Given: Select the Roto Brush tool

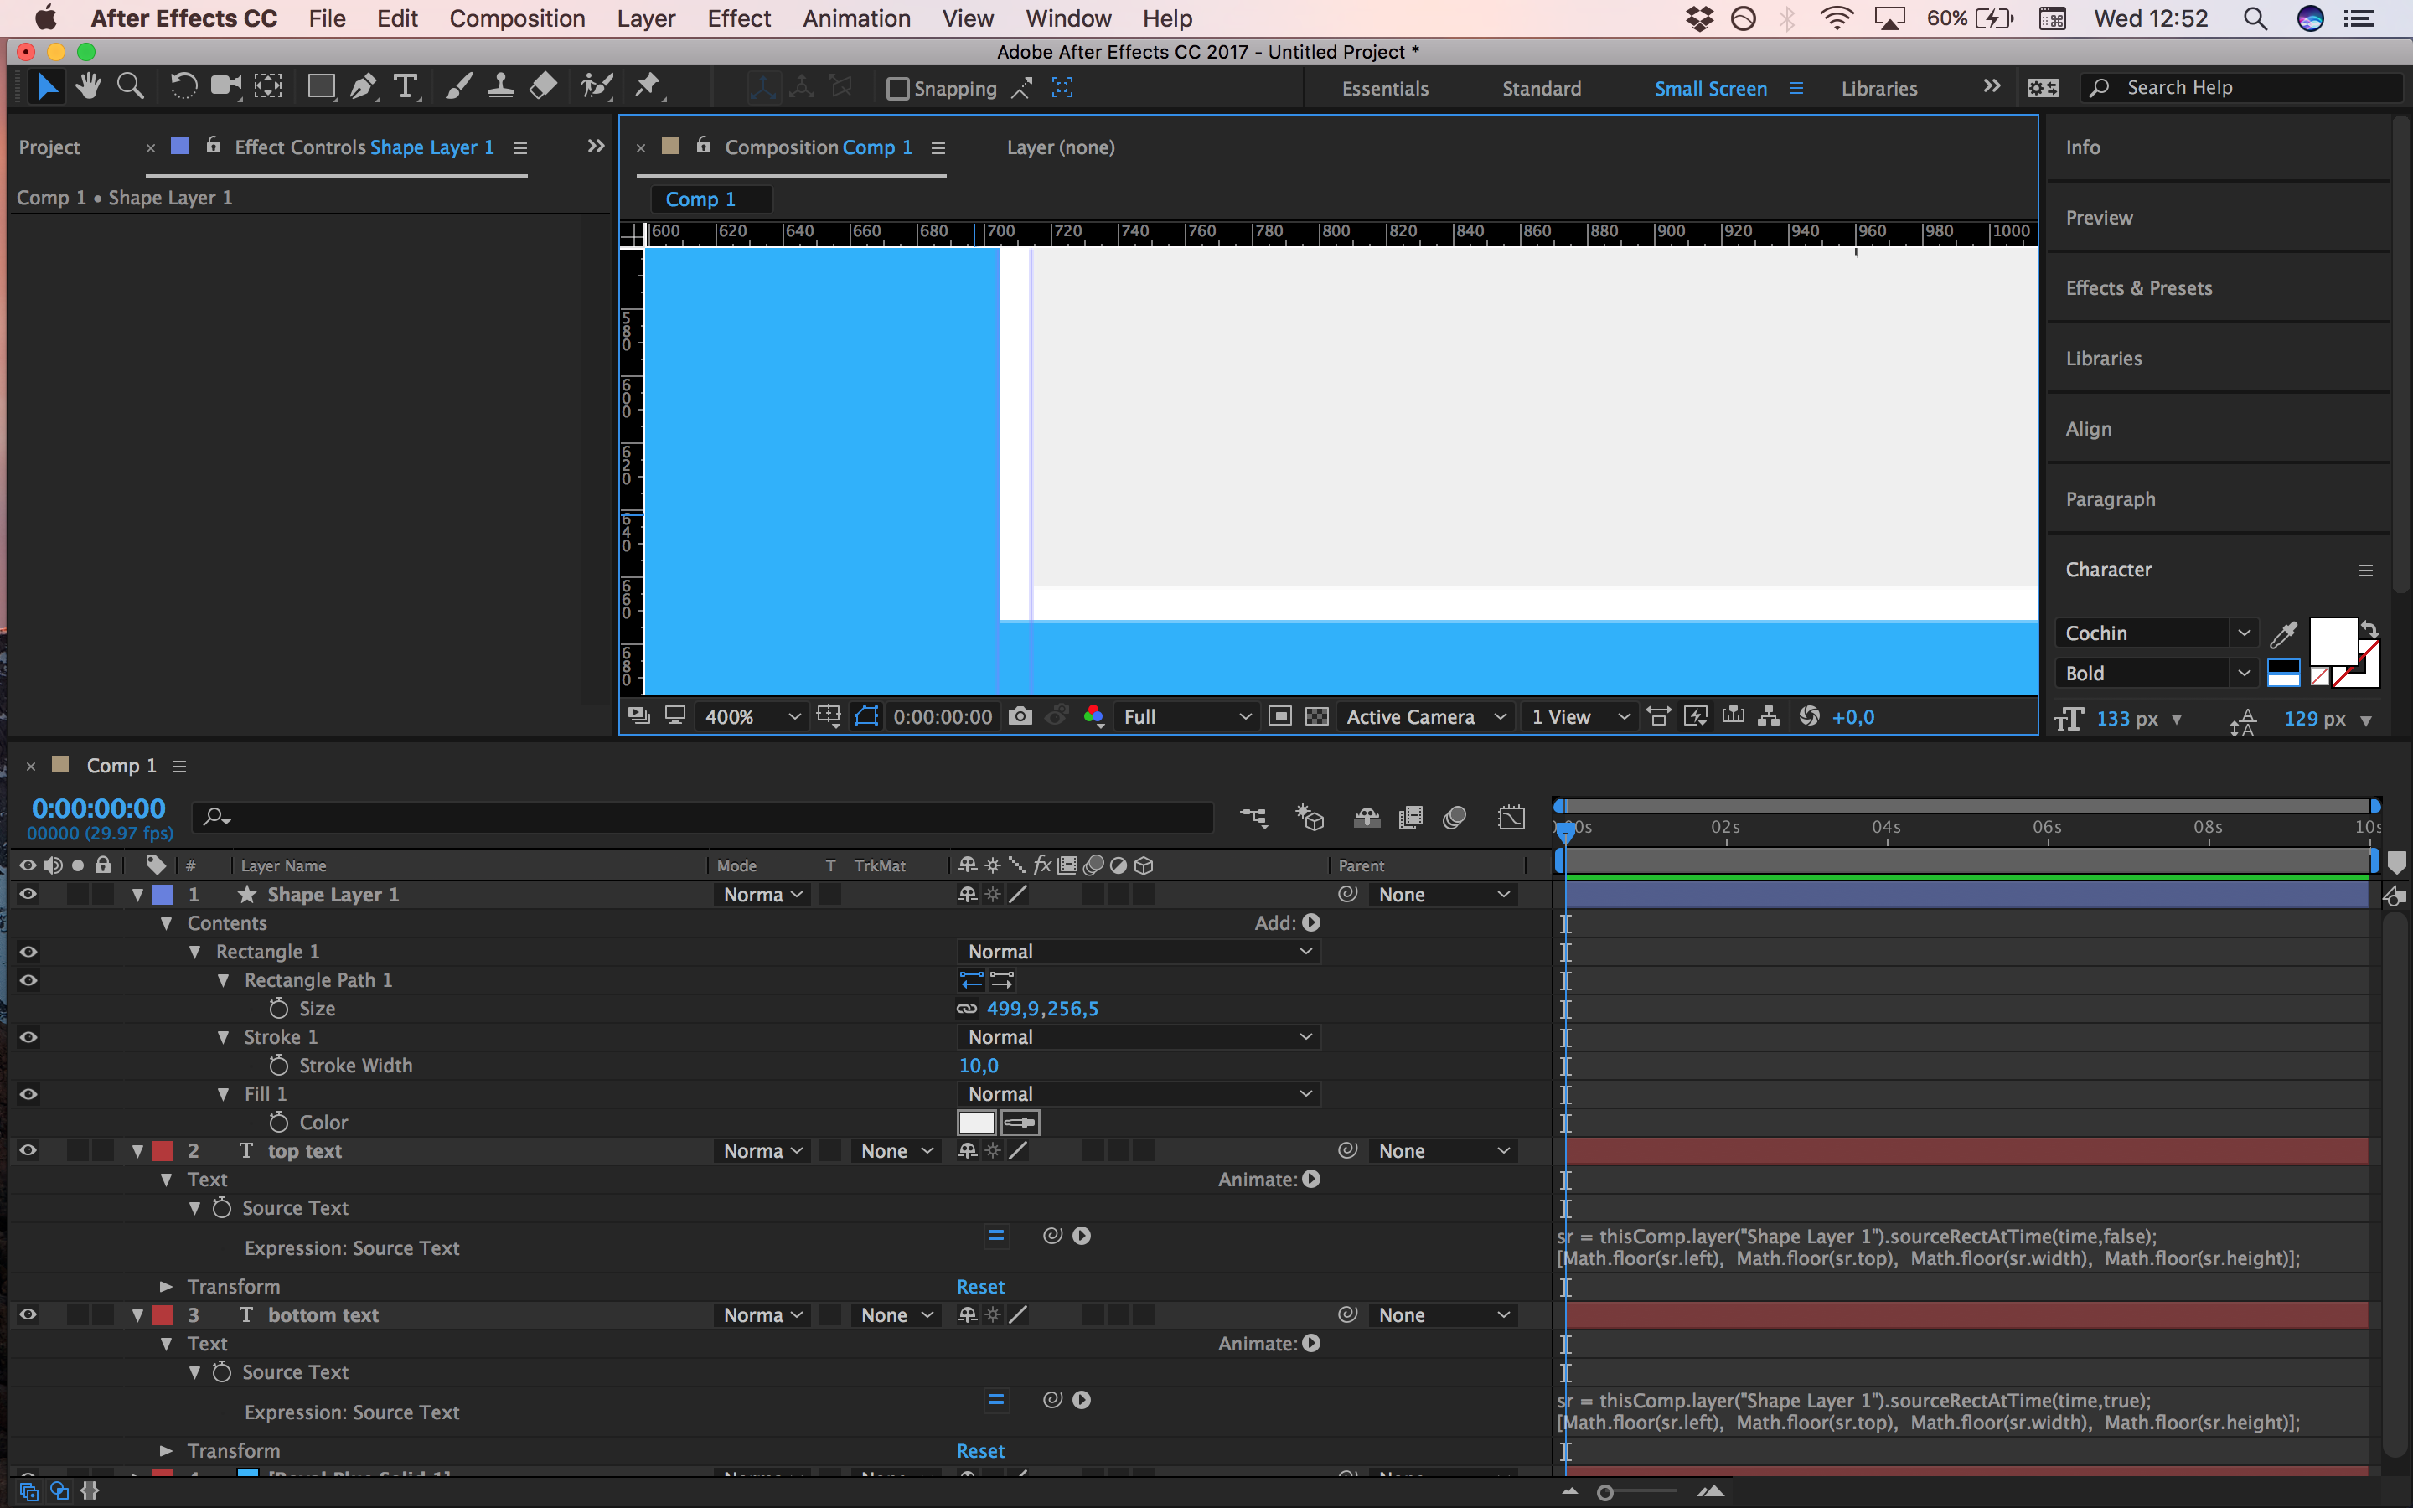Looking at the screenshot, I should coord(597,88).
